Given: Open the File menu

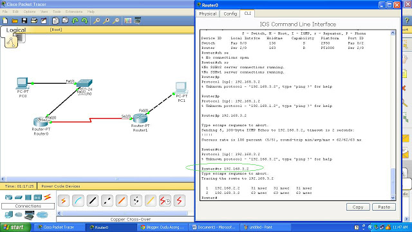Looking at the screenshot, I should pos(5,12).
